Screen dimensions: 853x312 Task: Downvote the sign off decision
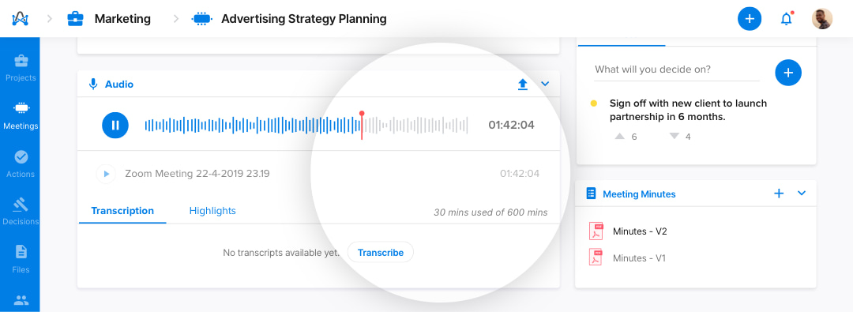(674, 136)
